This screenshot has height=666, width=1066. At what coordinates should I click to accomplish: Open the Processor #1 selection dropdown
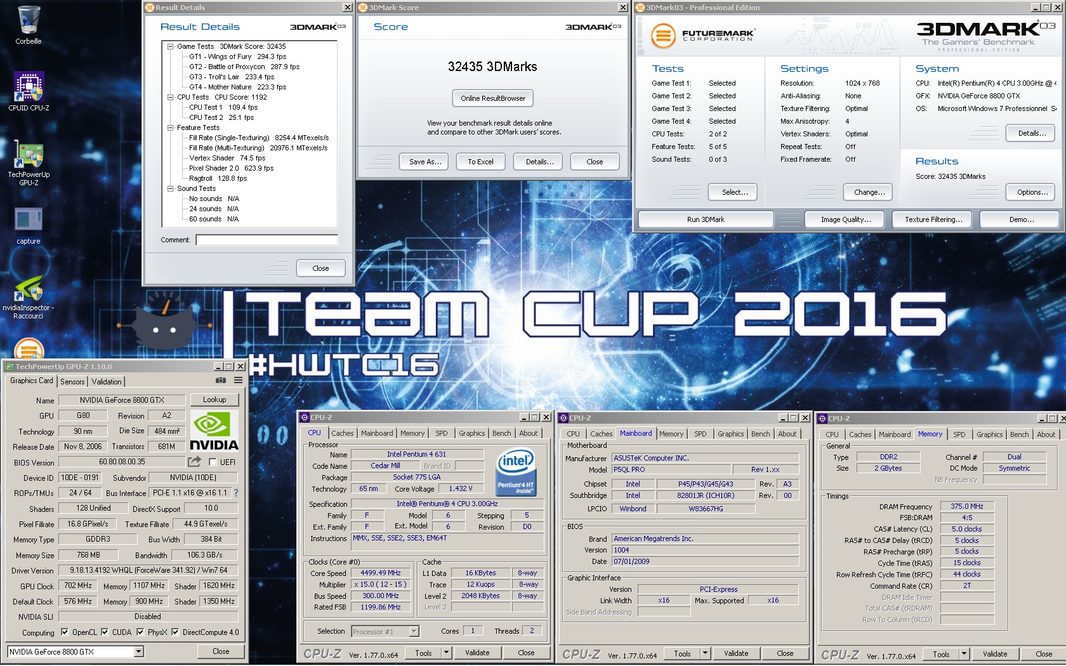click(x=414, y=631)
